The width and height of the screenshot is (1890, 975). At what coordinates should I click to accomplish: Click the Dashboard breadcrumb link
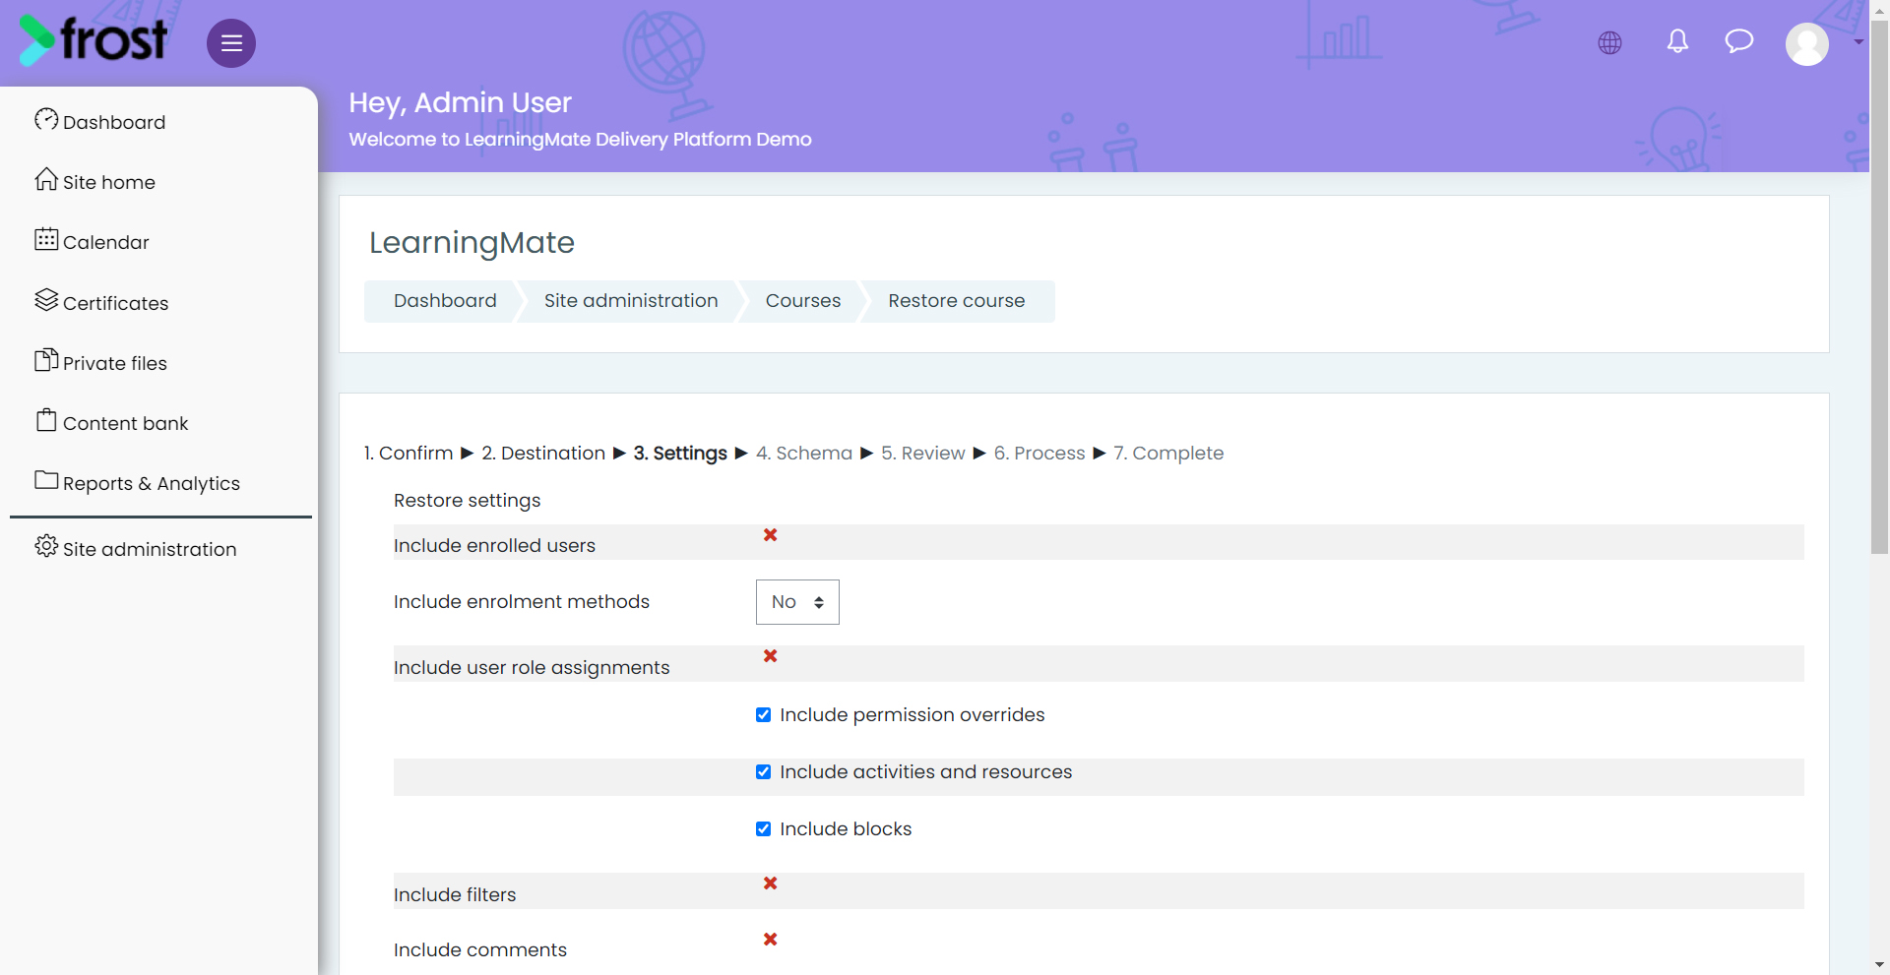click(445, 301)
